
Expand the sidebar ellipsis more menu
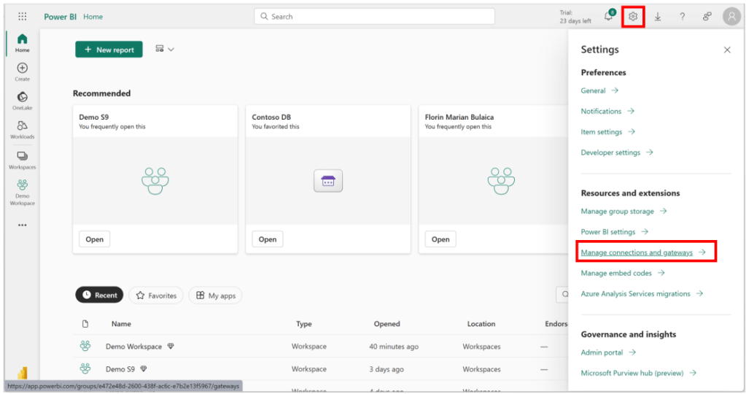[22, 225]
